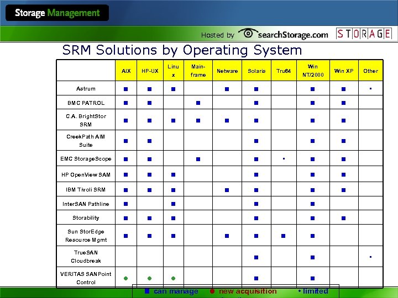Click the EMC StorageScope Tru64 limited dot
This screenshot has width=398, height=298.
[284, 159]
